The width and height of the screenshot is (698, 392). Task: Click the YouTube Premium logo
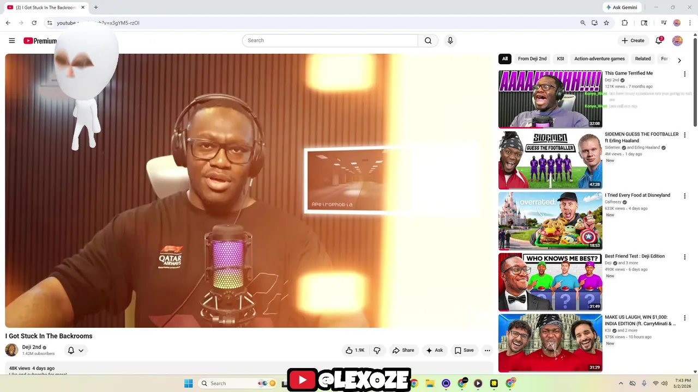40,41
